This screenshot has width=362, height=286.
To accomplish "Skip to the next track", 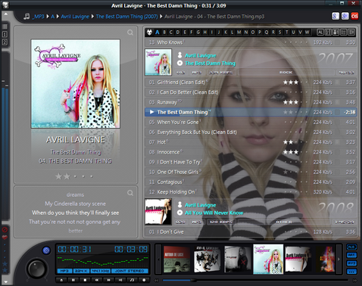I will 109,280.
